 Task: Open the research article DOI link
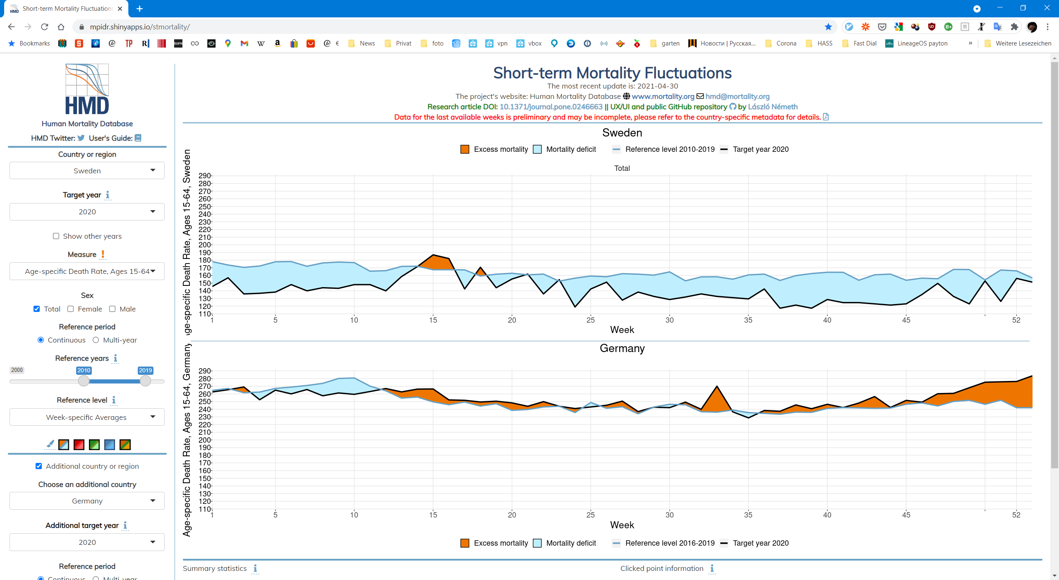(x=551, y=107)
